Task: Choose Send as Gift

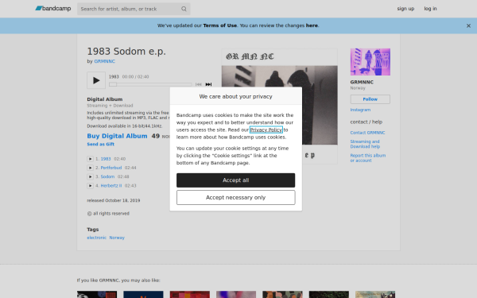Action: click(100, 144)
